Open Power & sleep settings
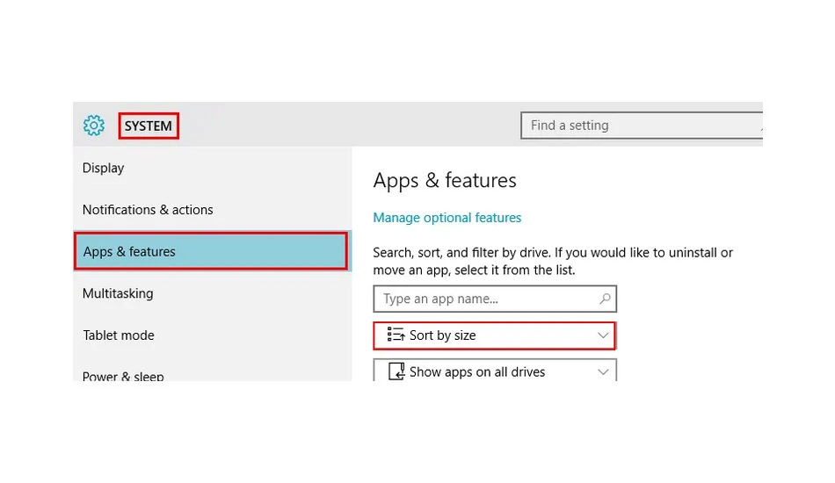Screen dimensions: 835x483 123,376
